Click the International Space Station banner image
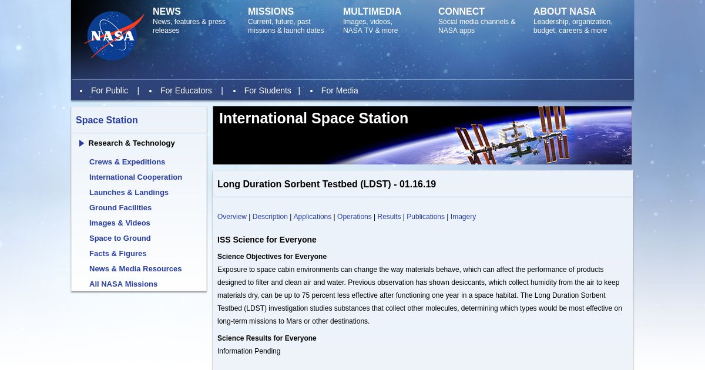This screenshot has height=370, width=705. (x=422, y=135)
